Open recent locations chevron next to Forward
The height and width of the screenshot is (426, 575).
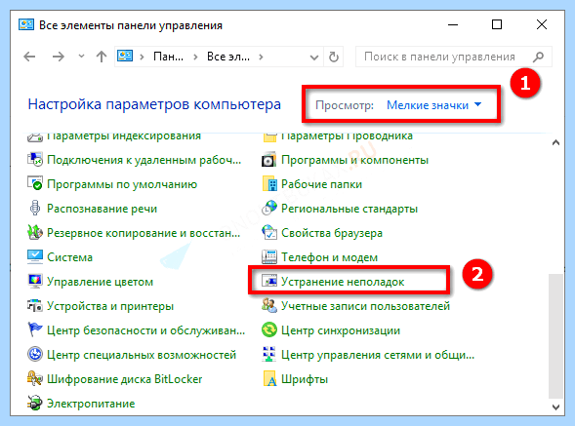(81, 57)
